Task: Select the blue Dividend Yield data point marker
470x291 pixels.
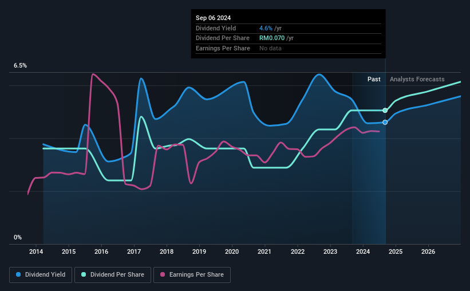Action: (385, 123)
